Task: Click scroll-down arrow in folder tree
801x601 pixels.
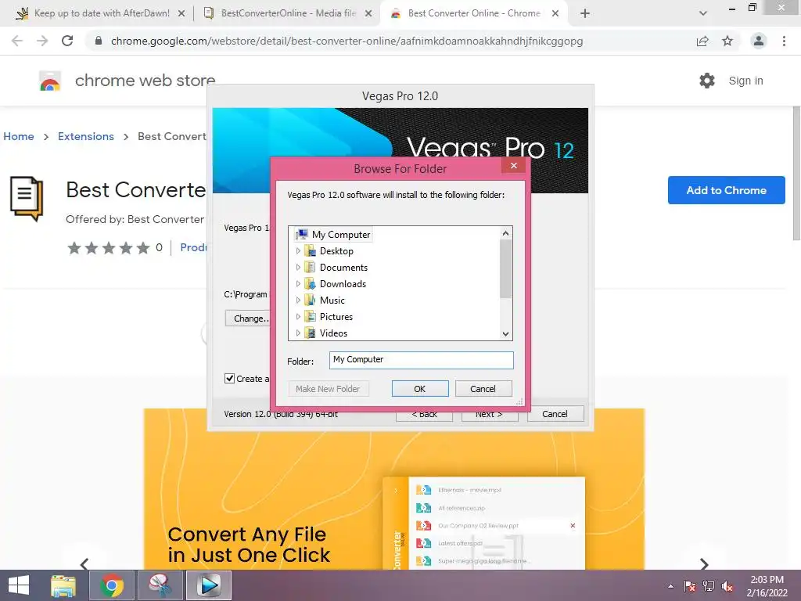Action: 506,334
